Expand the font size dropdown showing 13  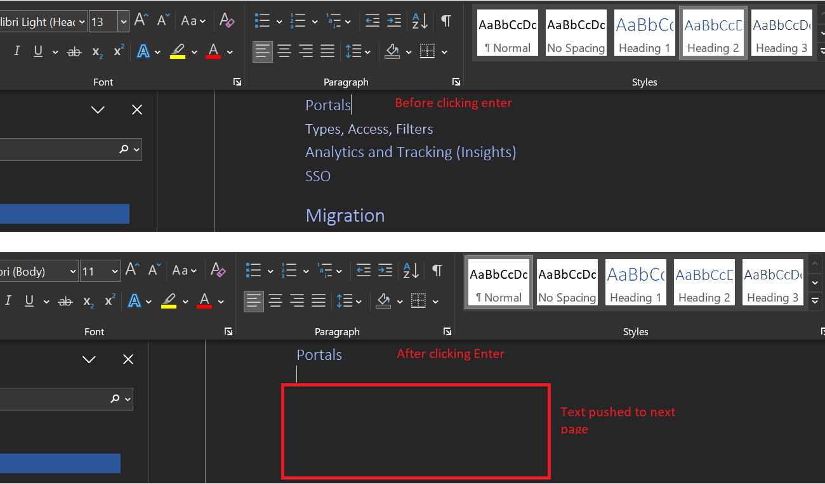coord(122,21)
